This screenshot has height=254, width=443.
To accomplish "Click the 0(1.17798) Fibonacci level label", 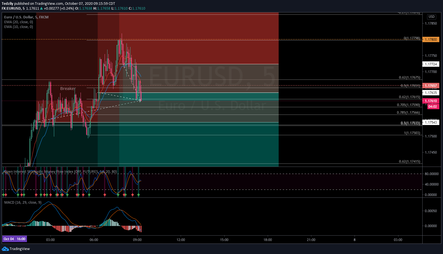I will 412,38.
